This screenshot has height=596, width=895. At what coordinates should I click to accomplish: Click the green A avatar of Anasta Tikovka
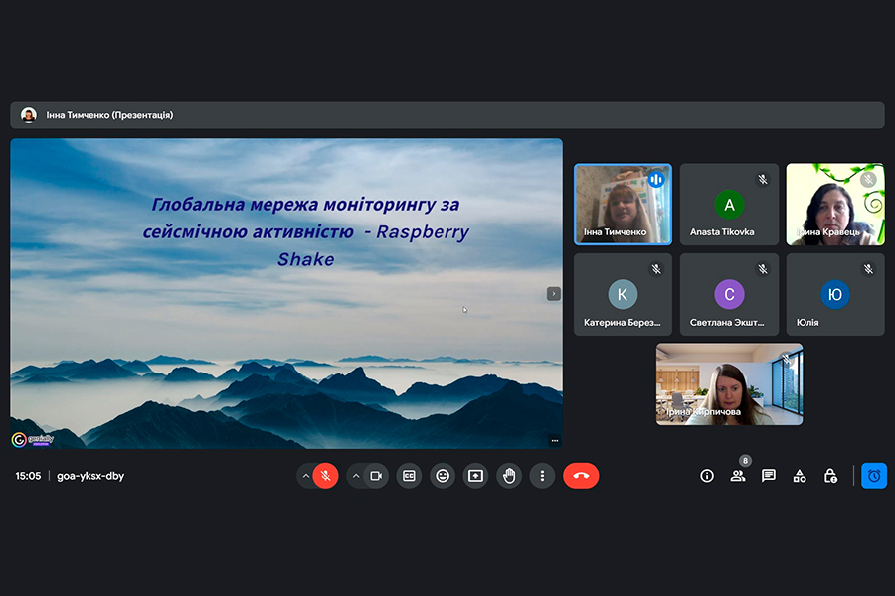[729, 205]
